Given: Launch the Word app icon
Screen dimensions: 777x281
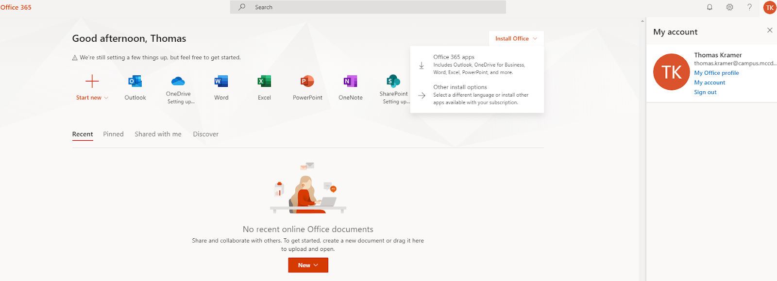Looking at the screenshot, I should click(221, 81).
